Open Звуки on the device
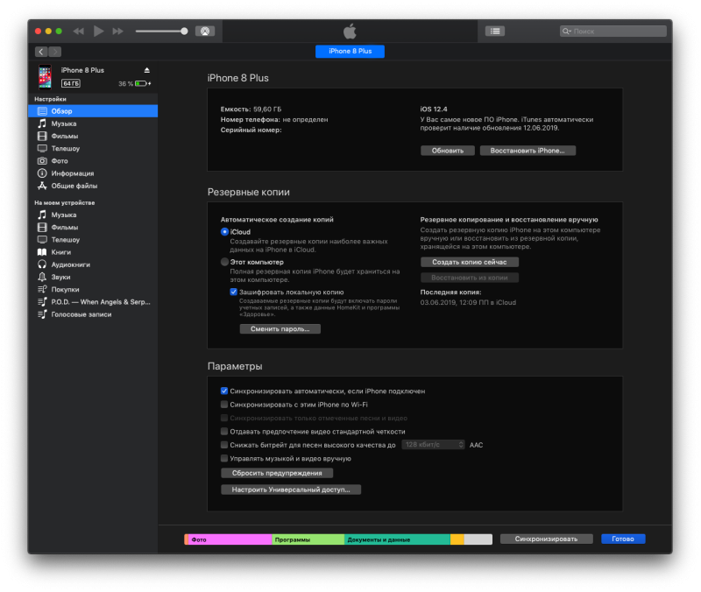The image size is (701, 592). (x=93, y=277)
